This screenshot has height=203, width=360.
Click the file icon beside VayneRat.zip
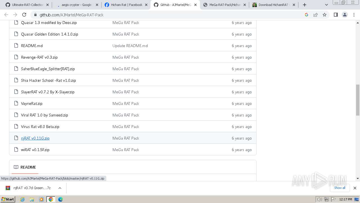click(16, 103)
